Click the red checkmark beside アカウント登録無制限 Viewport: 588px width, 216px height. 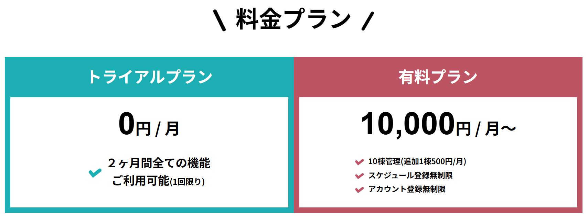click(x=359, y=190)
